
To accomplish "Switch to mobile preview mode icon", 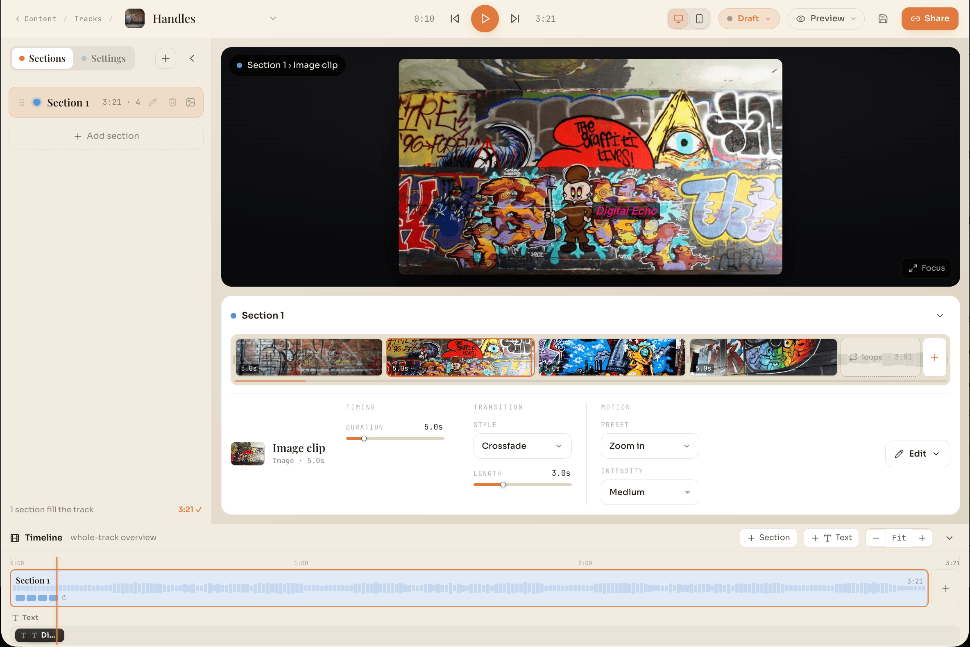I will pyautogui.click(x=699, y=18).
